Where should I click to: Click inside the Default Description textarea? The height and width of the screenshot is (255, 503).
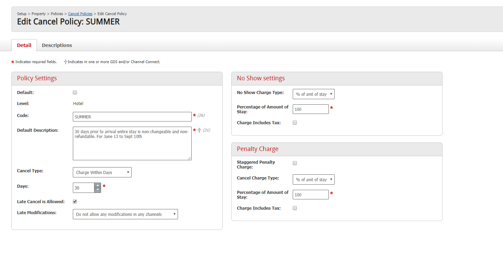(x=132, y=143)
